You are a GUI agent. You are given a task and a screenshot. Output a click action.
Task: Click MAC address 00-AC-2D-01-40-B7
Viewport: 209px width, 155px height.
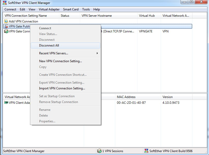(x=131, y=103)
